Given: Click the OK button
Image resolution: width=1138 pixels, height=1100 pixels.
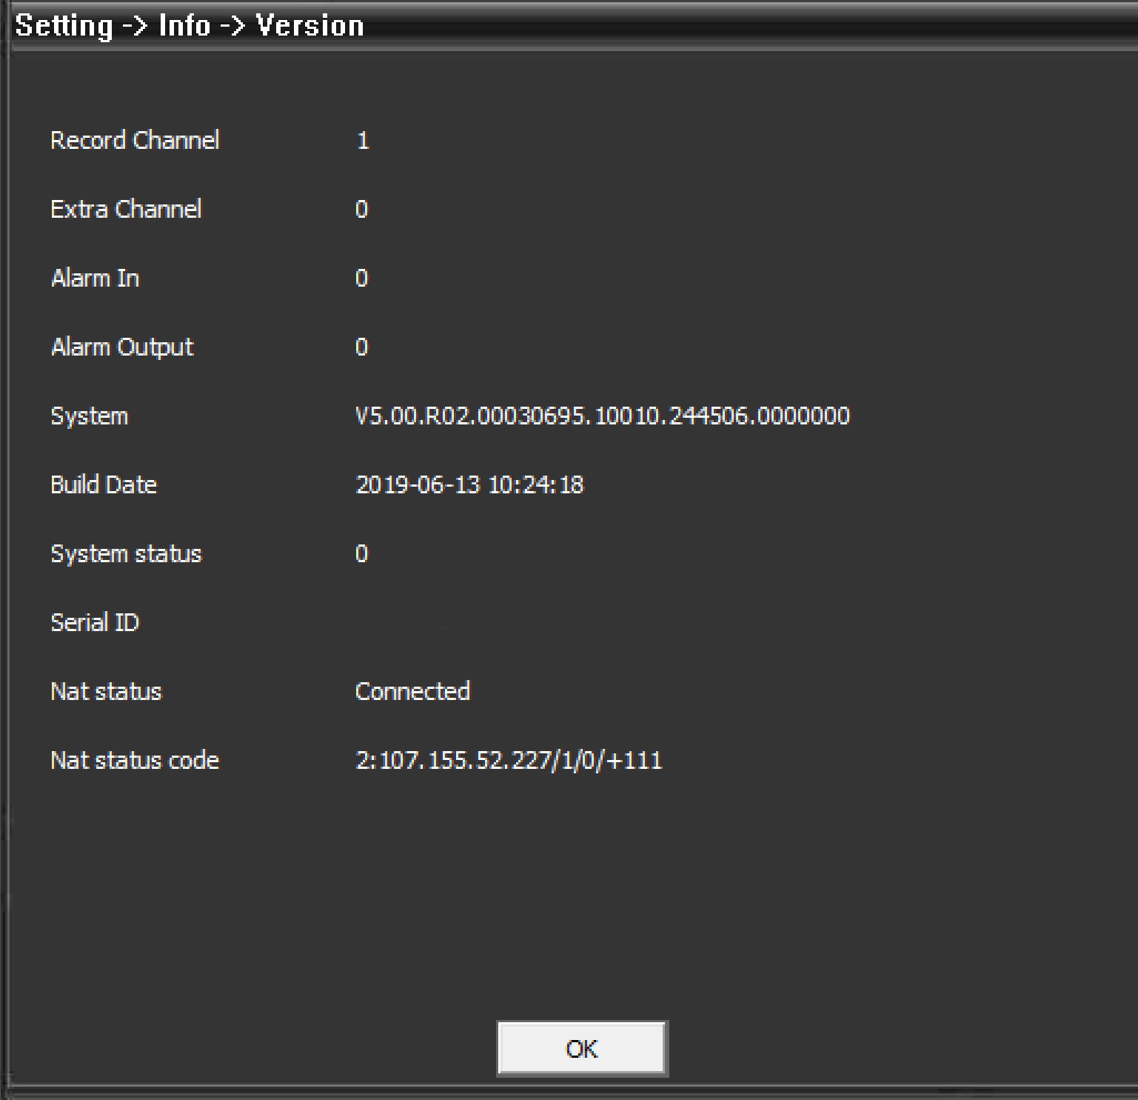Looking at the screenshot, I should point(582,1048).
